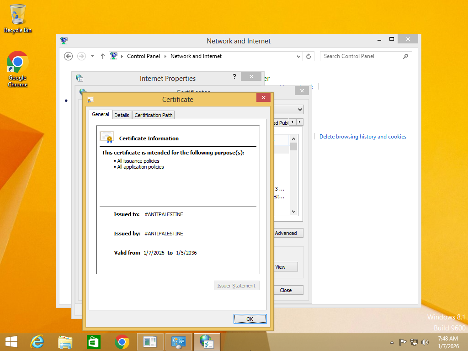
Task: Click the Up arrow in Control Panel navigation
Action: tap(103, 56)
